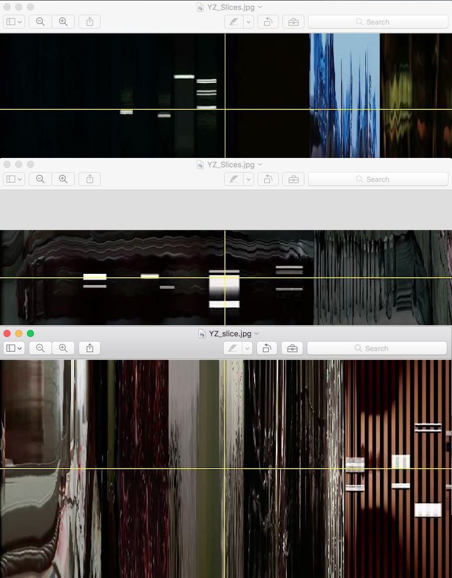Open title dropdown of middle YZ_Slices.jpg window
The width and height of the screenshot is (452, 578).
coord(260,164)
